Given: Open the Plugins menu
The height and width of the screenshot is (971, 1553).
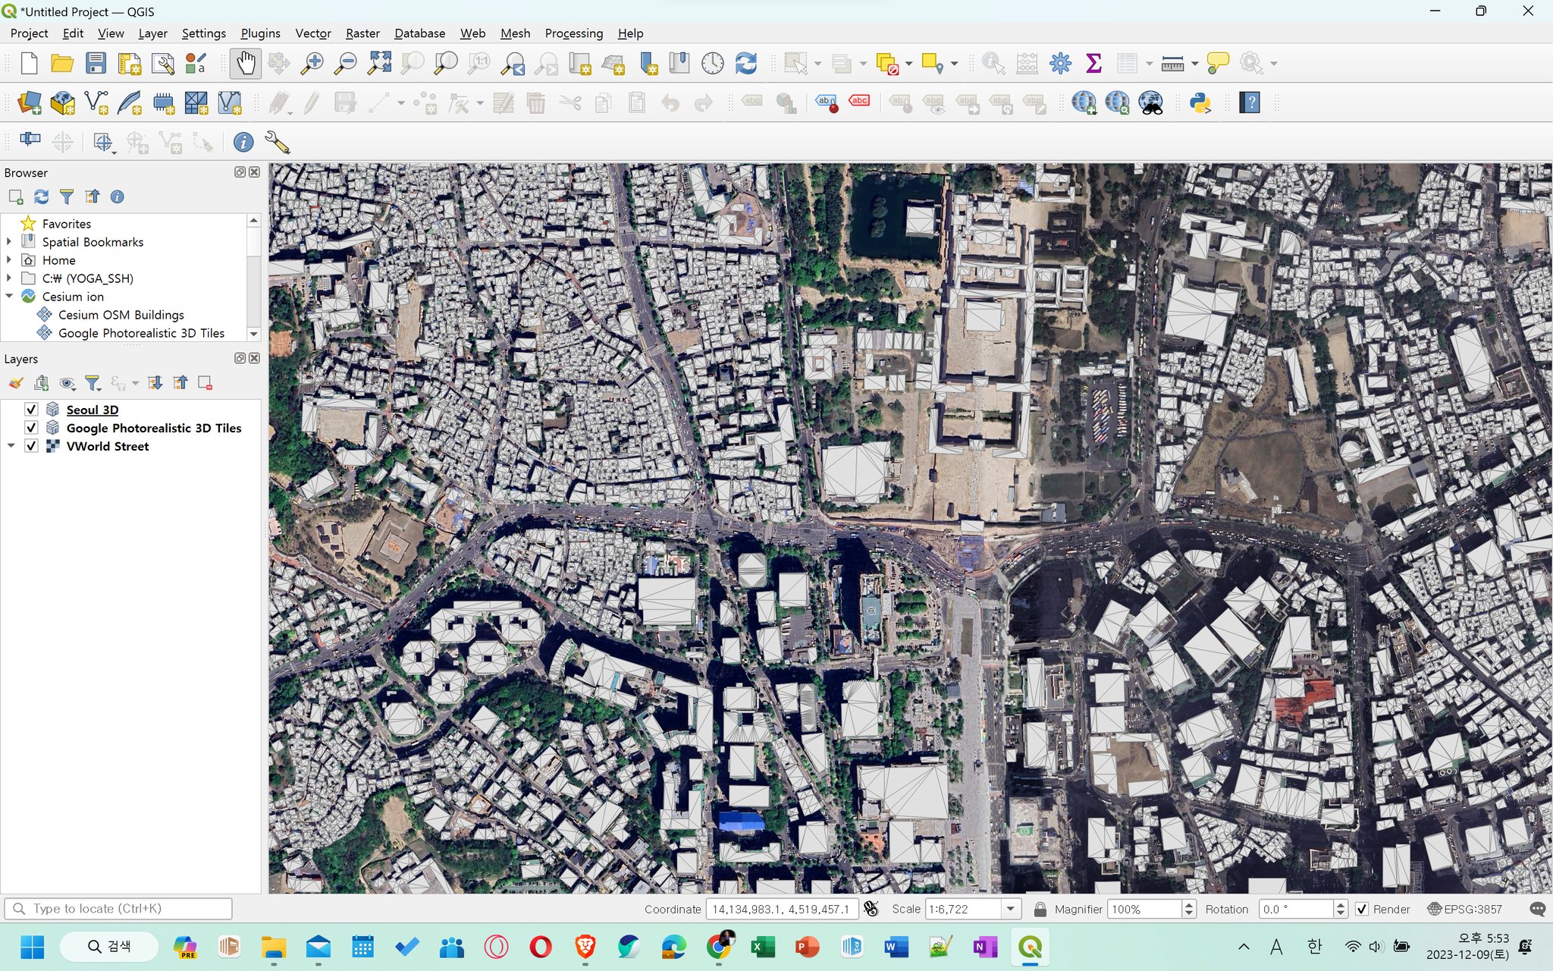Looking at the screenshot, I should 260,33.
